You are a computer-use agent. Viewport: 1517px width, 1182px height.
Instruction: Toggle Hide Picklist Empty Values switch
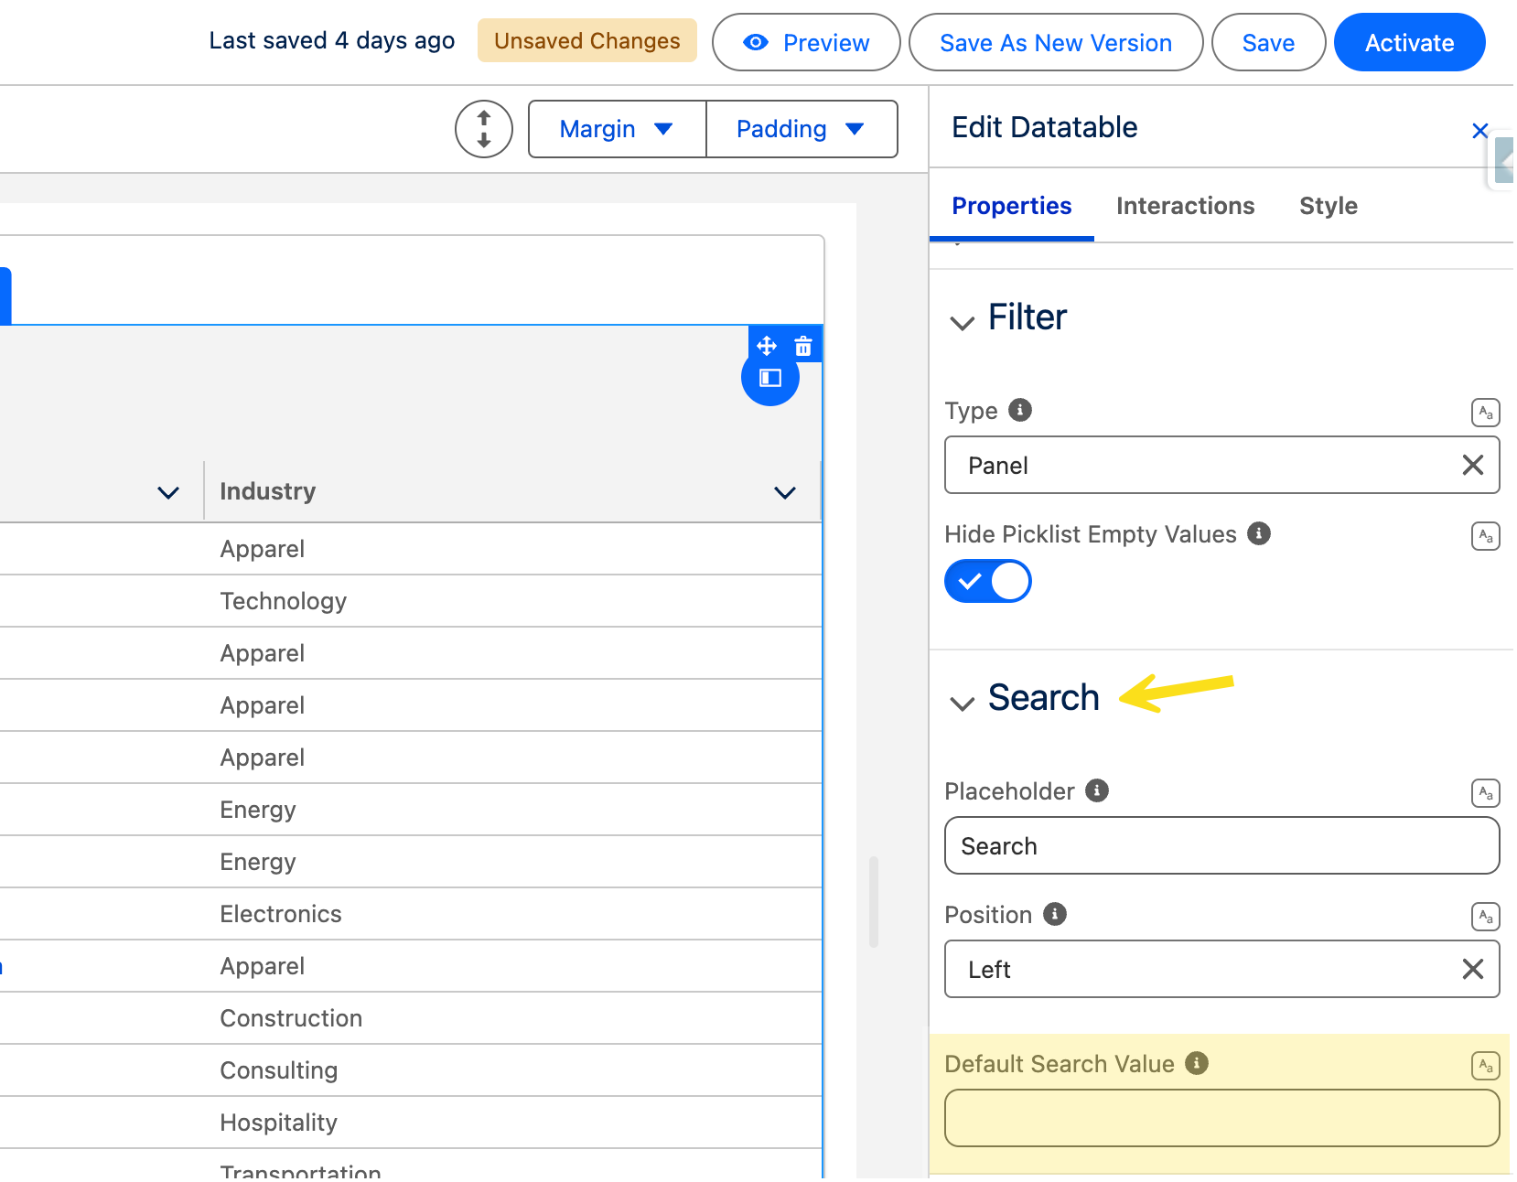pos(988,581)
